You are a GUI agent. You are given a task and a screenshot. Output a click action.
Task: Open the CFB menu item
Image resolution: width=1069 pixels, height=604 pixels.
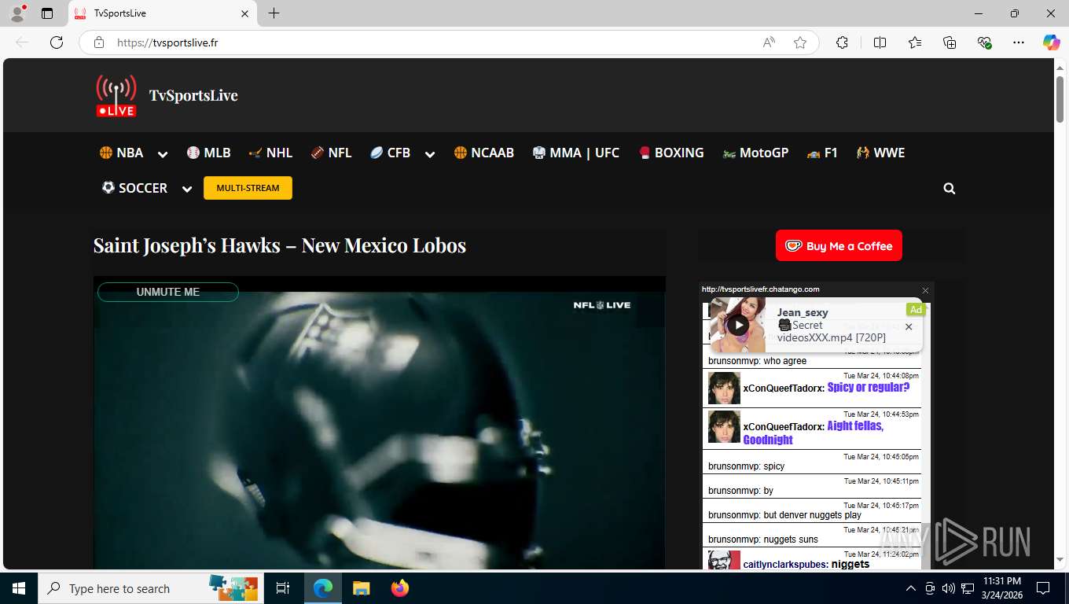[391, 153]
